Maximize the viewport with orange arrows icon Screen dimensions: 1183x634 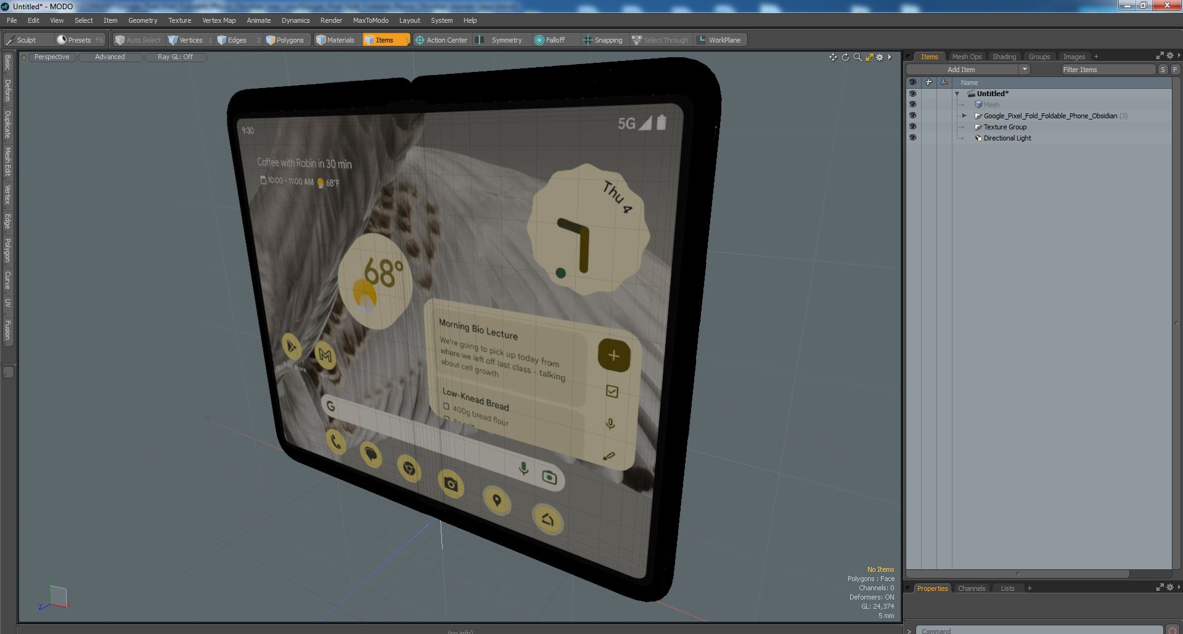coord(869,57)
